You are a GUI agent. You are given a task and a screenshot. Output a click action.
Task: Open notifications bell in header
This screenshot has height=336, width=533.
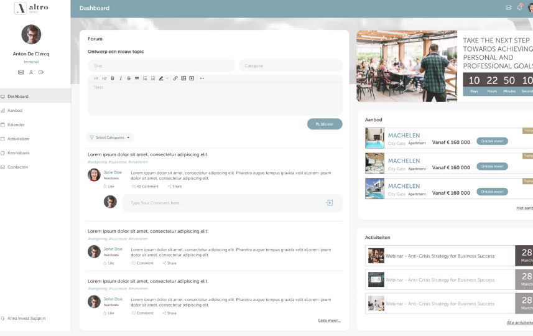pos(519,7)
